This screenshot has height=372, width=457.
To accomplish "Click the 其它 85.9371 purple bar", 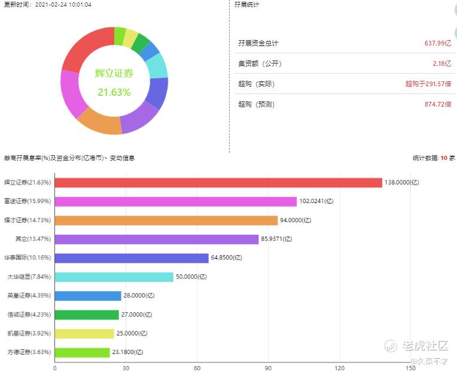I will point(157,239).
